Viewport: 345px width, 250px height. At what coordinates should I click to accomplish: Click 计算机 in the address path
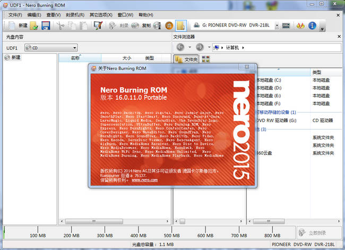[x=232, y=48]
